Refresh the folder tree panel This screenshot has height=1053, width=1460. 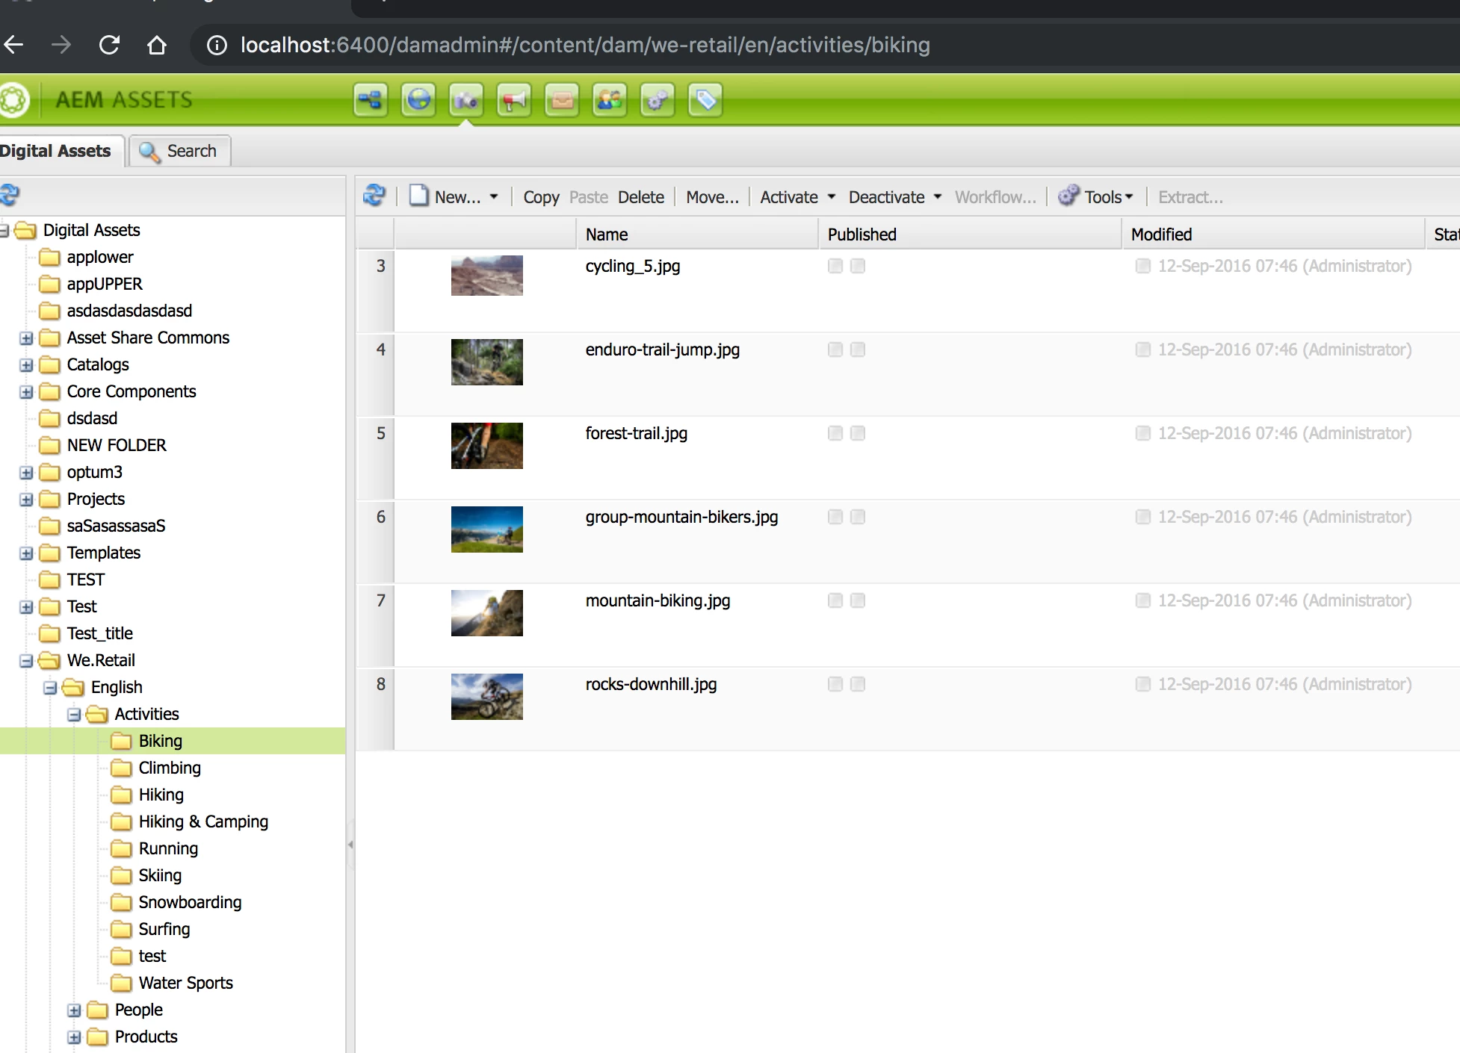pyautogui.click(x=9, y=196)
